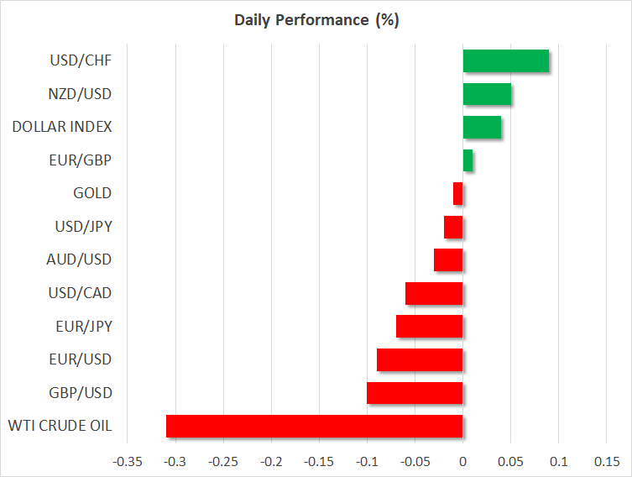This screenshot has height=477, width=632.
Task: Select the AUD/USD red bar
Action: tap(448, 260)
